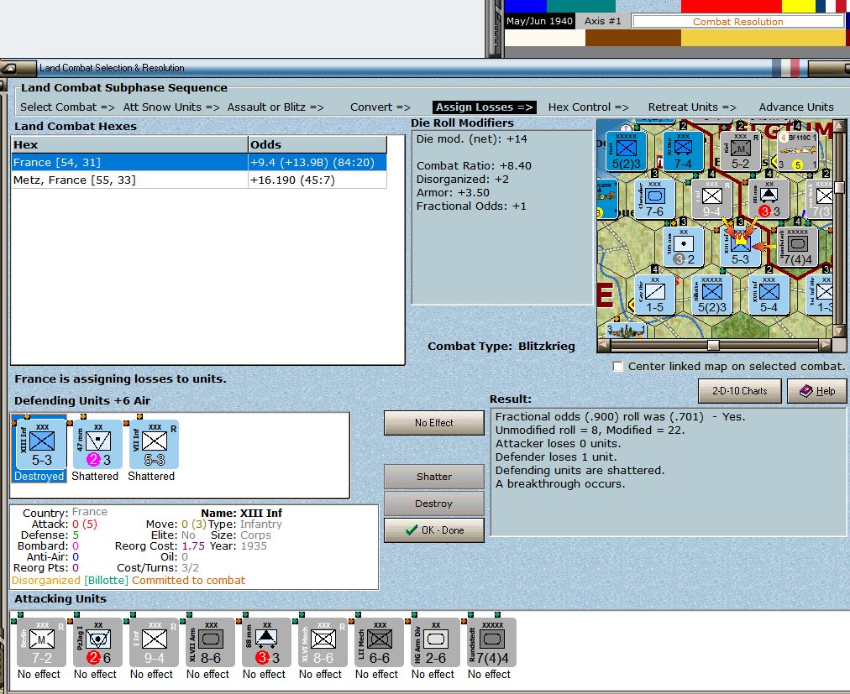Screen dimensions: 850x694
Task: Select the LII Mech 6-6 attacking unit
Action: (380, 643)
